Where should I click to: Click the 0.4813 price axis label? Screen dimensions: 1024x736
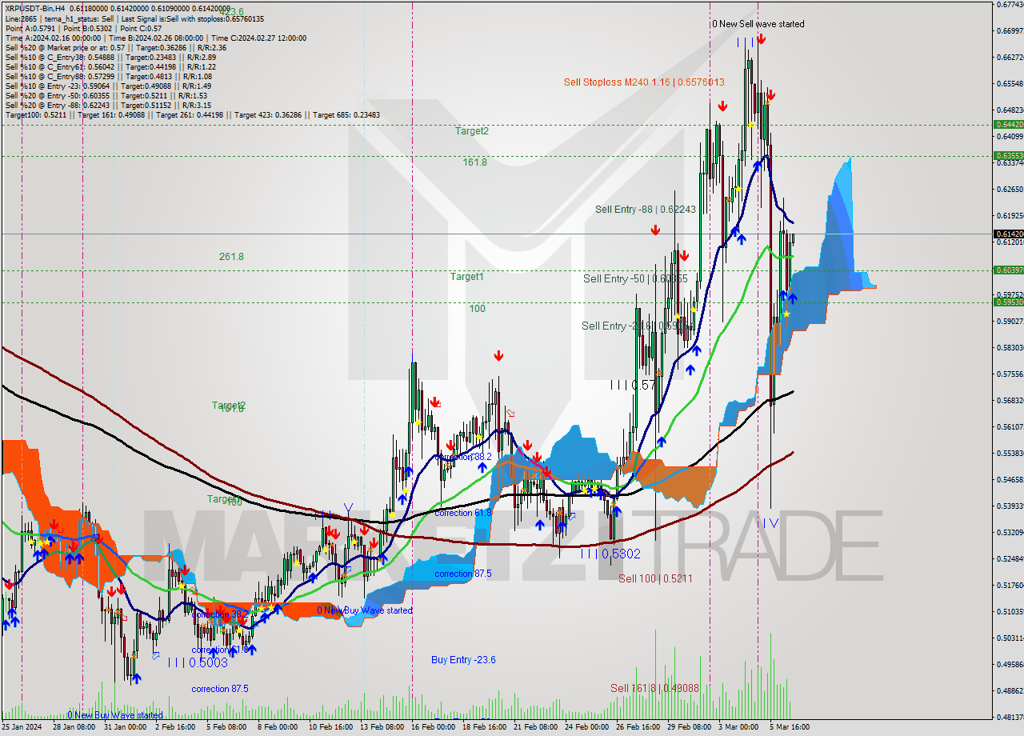coord(1010,717)
